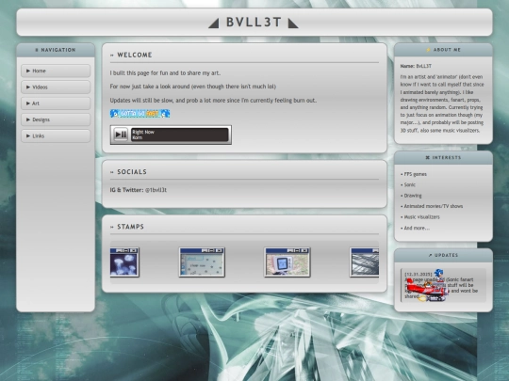Click 'I built this page for fun' line
Viewport: 509px width, 381px height.
(165, 72)
